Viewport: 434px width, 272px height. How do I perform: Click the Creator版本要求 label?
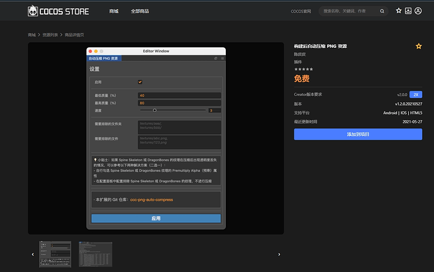[x=308, y=94]
